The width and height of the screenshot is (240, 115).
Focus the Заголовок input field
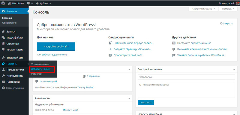186,77
